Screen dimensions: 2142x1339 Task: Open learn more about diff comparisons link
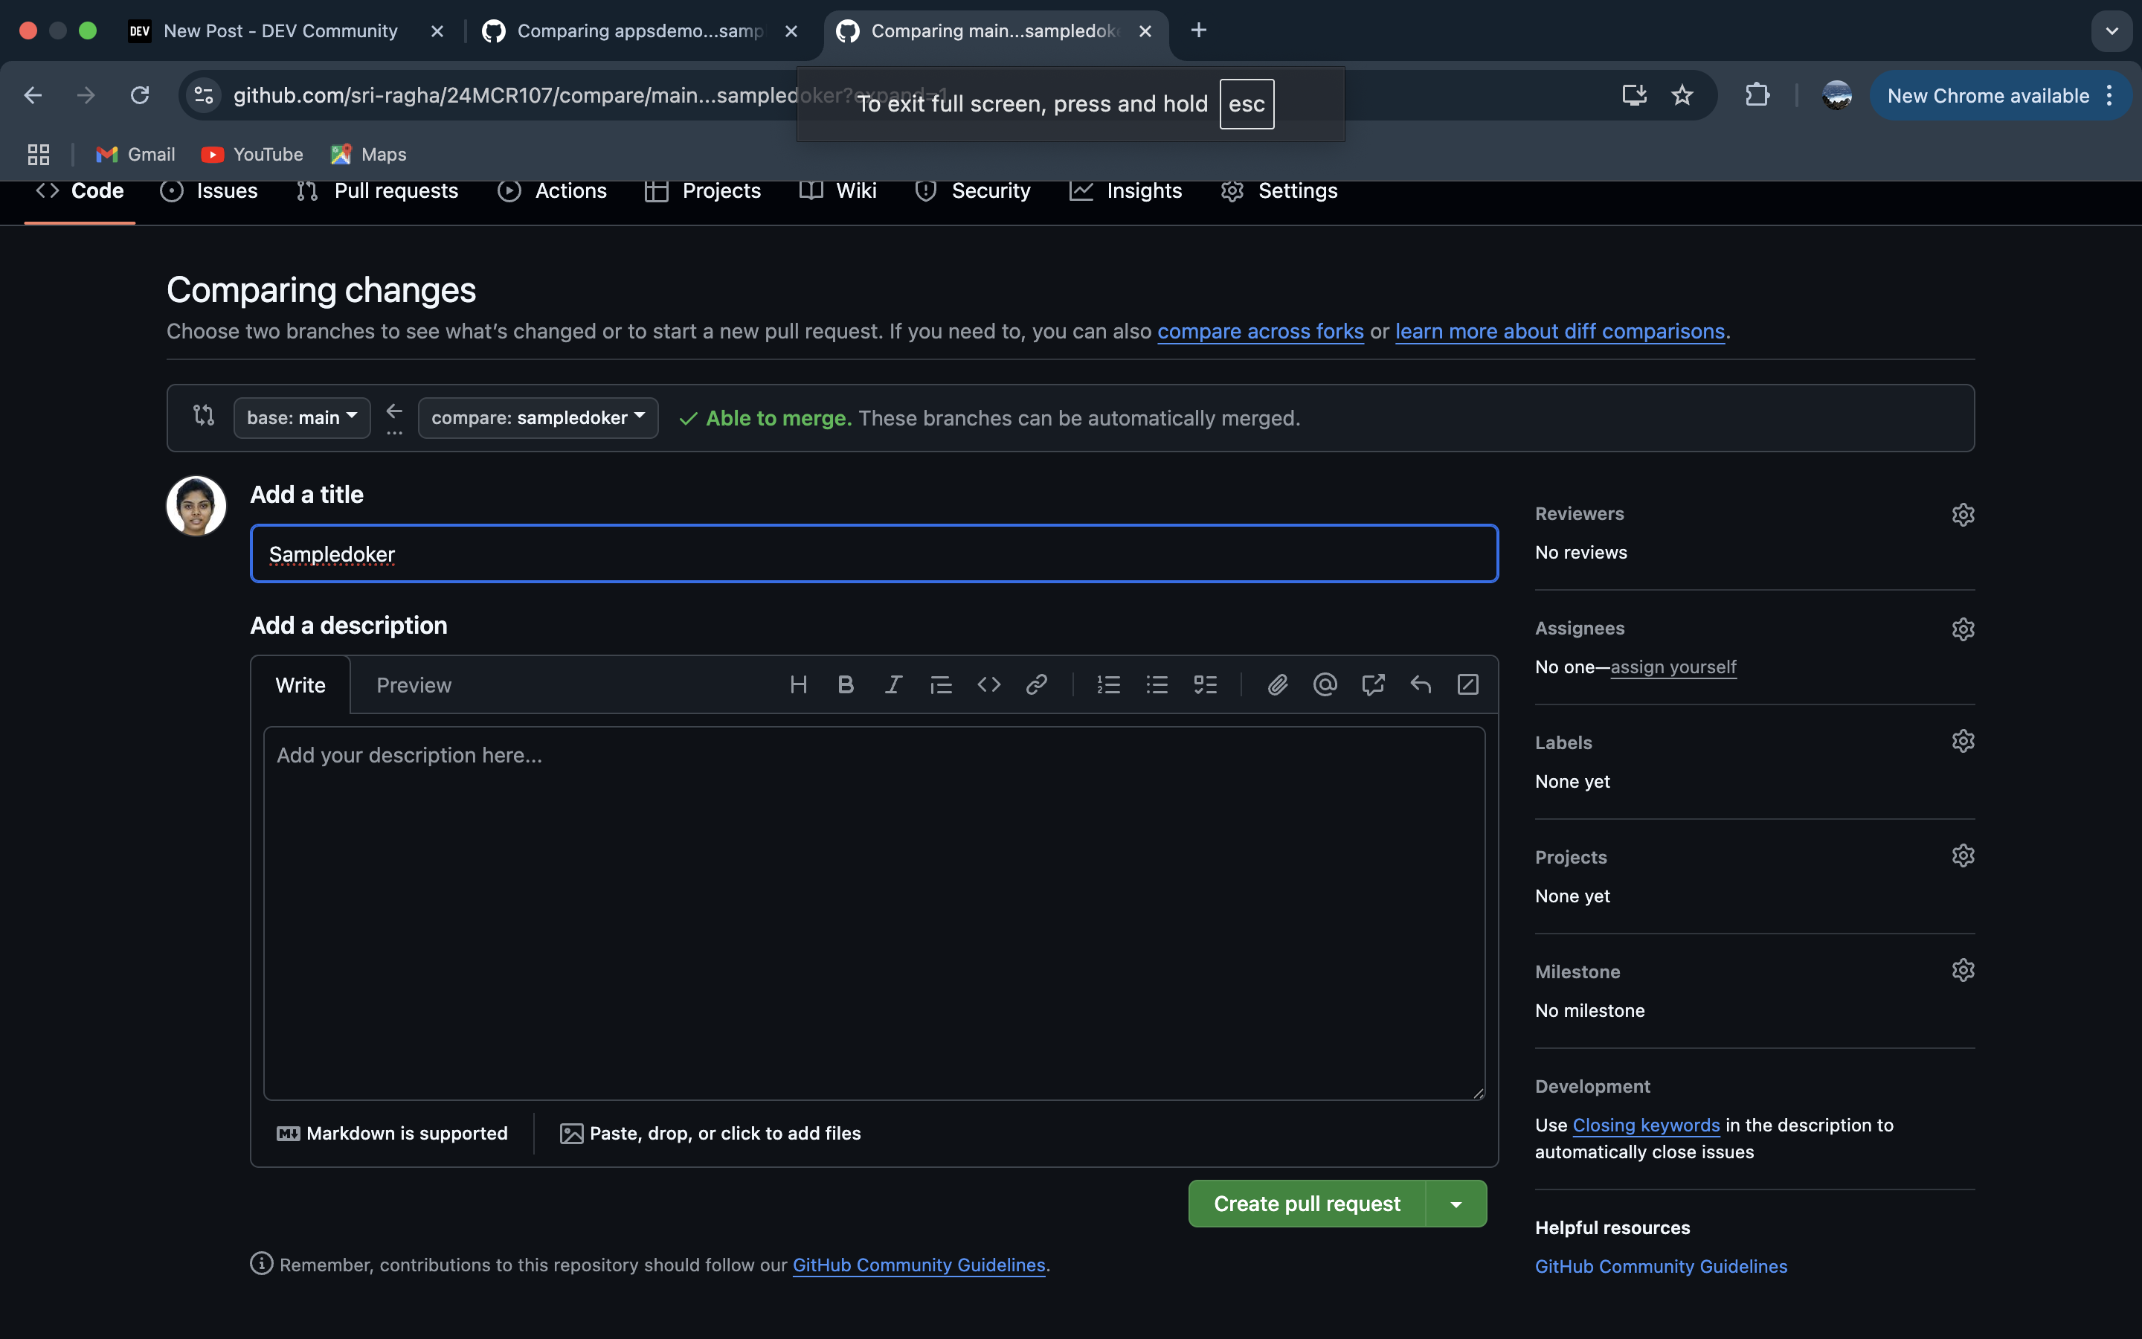[x=1560, y=331]
